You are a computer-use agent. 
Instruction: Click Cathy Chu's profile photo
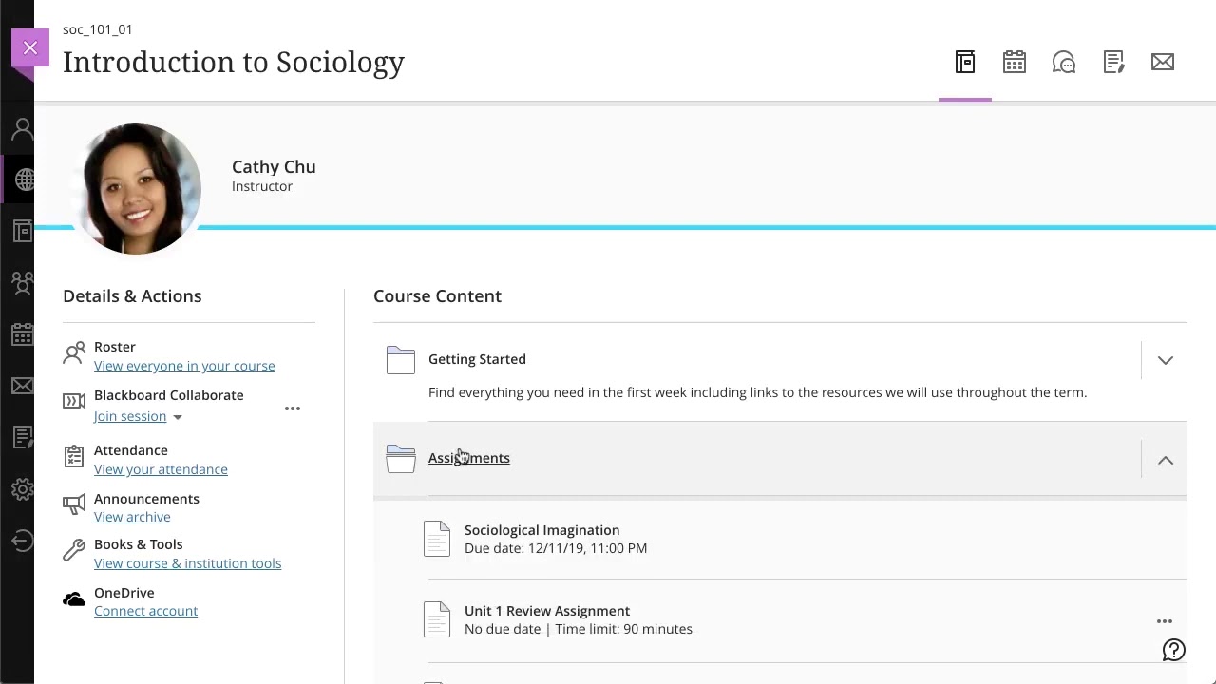pos(137,189)
